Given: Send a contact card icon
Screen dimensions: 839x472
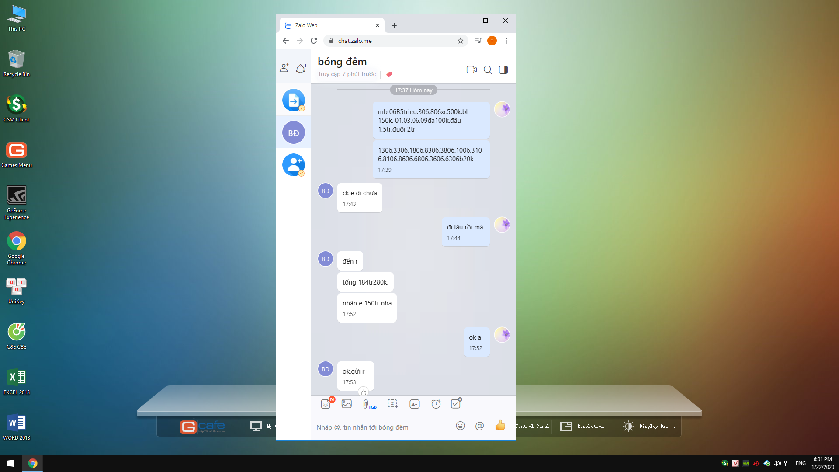Looking at the screenshot, I should pyautogui.click(x=415, y=404).
